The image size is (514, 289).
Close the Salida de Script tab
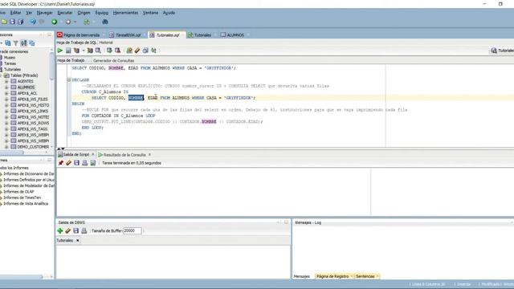[93, 154]
